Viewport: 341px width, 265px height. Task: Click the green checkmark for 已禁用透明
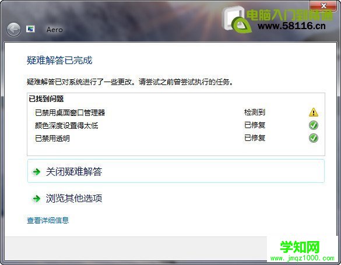point(314,138)
